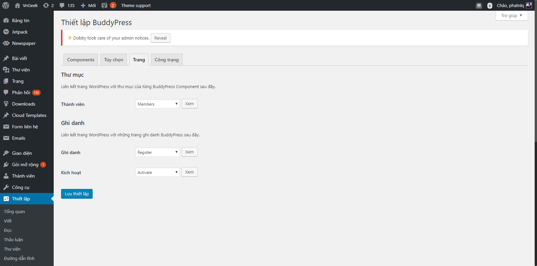Viewport: 537px width, 266px height.
Task: Open the Register page dropdown
Action: pos(157,152)
